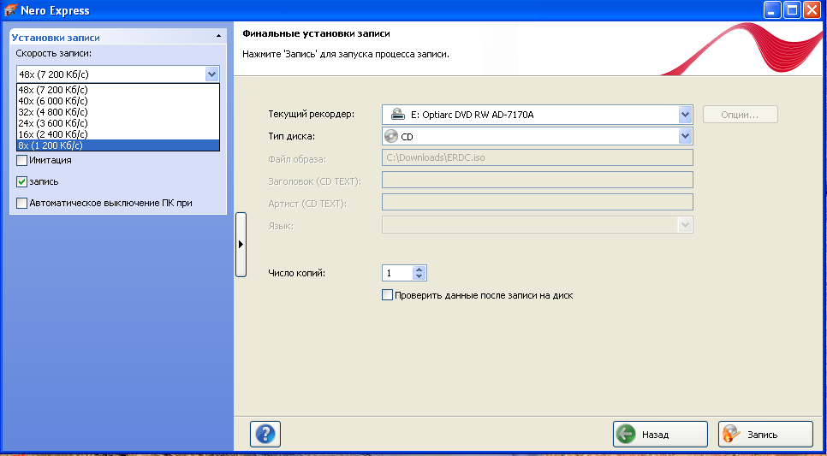The height and width of the screenshot is (456, 827).
Task: Click the Заголовок (CD TEXT) field
Action: (x=538, y=180)
